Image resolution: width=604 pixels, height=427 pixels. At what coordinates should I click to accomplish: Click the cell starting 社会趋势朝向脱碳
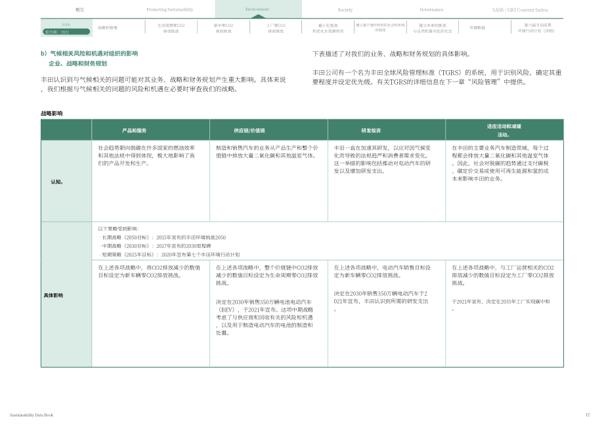146,155
